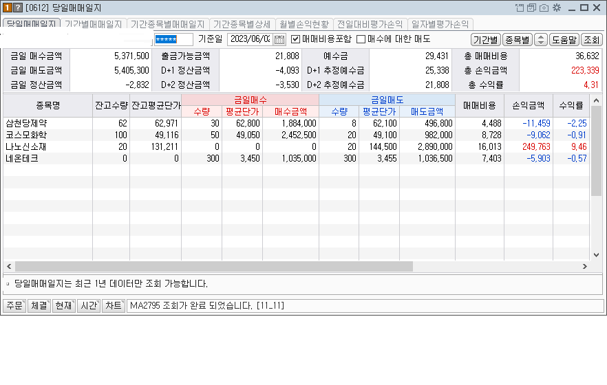The height and width of the screenshot is (385, 607).
Task: Click the status message MA2795 조회가 완료
Action: [x=206, y=306]
